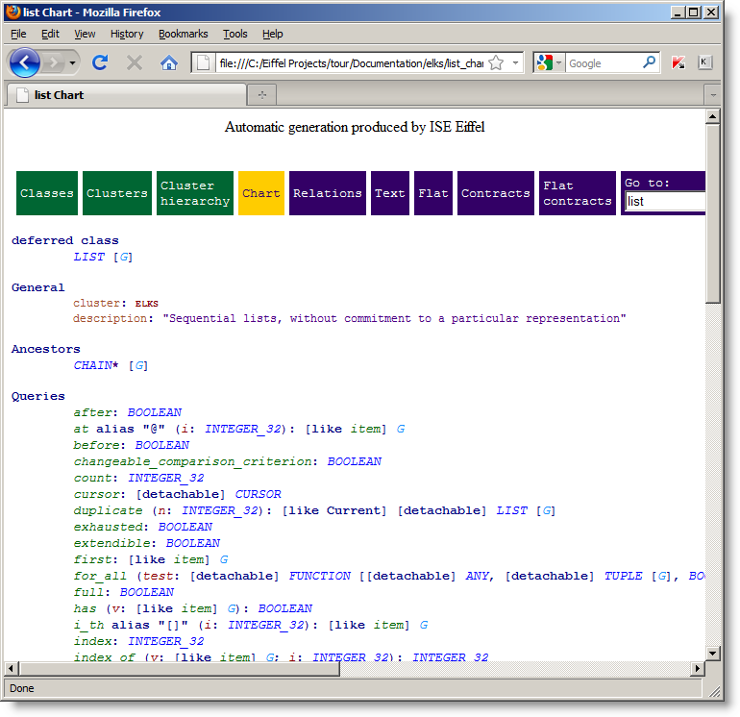Viewport: 740px width, 717px height.
Task: Reload the page with the refresh icon
Action: 99,63
